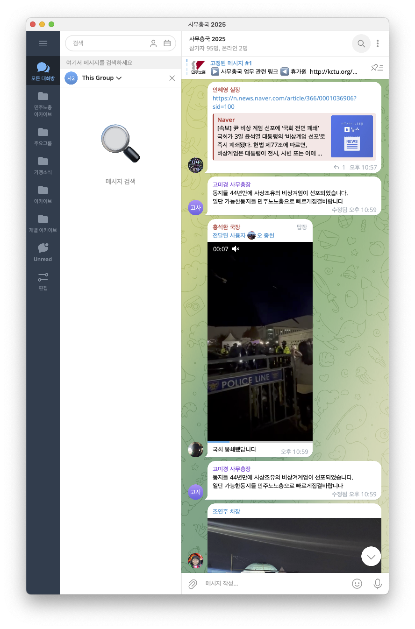Close the group search filter
Image resolution: width=415 pixels, height=629 pixels.
(x=172, y=78)
